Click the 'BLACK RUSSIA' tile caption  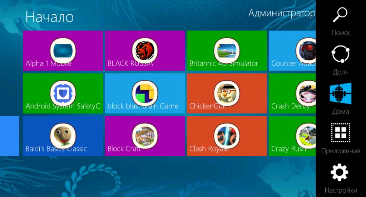130,63
